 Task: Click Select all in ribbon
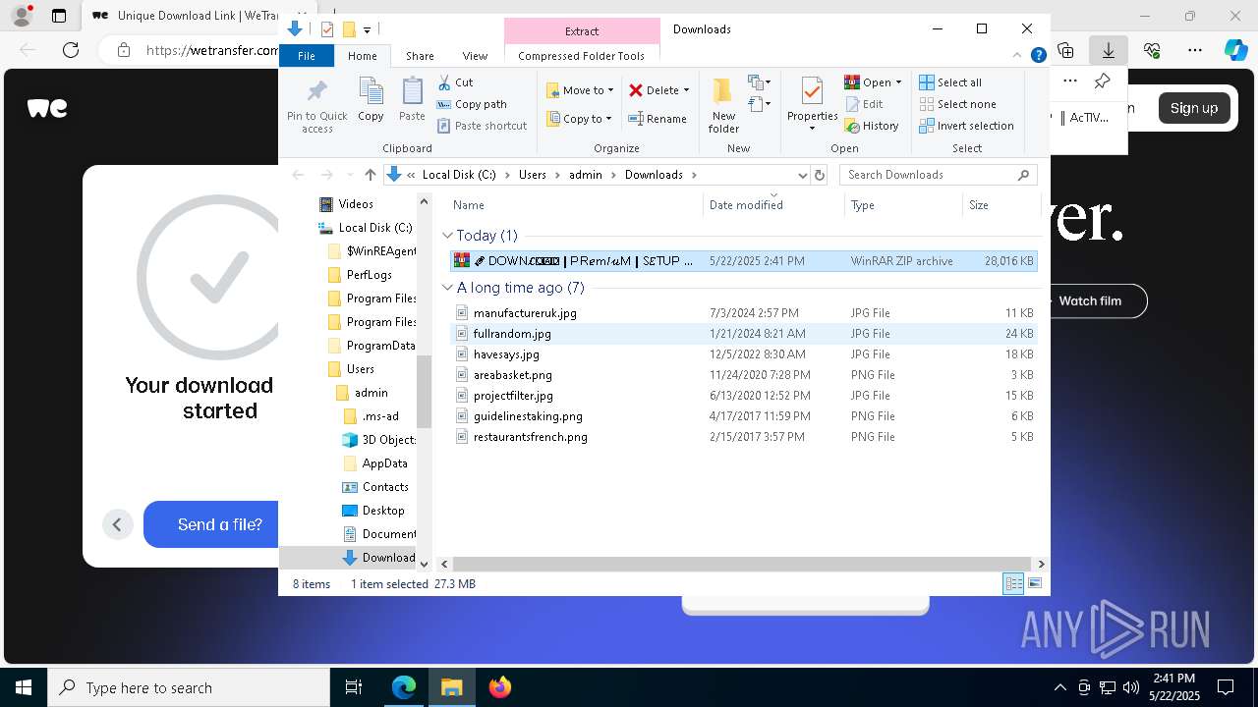(x=950, y=82)
